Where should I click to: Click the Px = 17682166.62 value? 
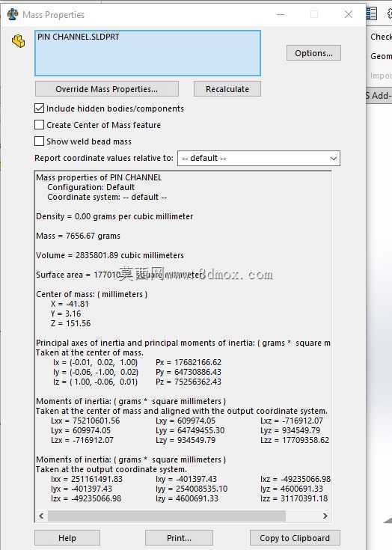(x=189, y=362)
